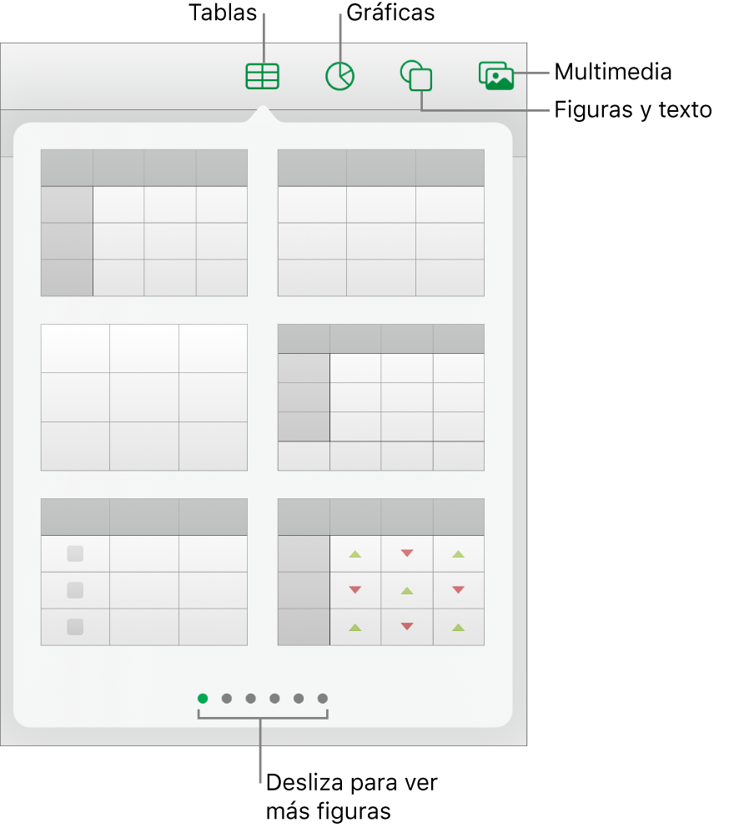This screenshot has height=828, width=739.
Task: Insert plain table style without headers
Action: 144,397
